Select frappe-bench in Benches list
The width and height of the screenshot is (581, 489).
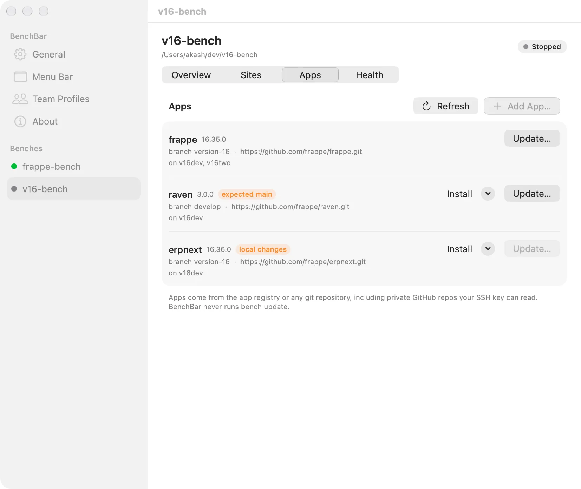pos(74,167)
